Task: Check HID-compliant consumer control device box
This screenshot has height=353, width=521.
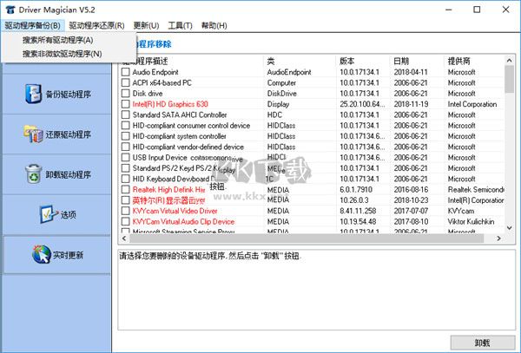Action: 126,126
